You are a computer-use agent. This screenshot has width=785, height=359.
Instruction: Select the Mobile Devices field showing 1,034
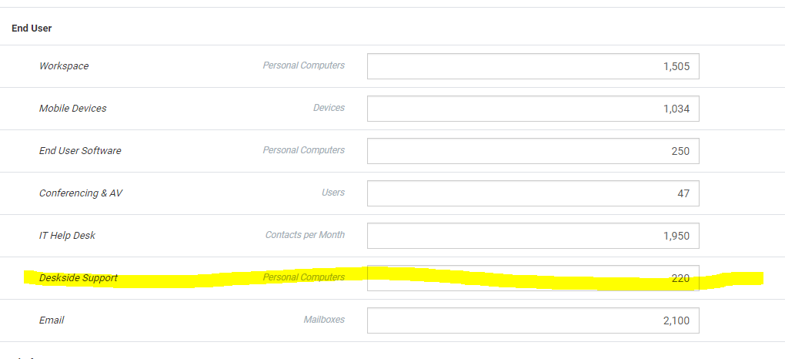pyautogui.click(x=533, y=109)
